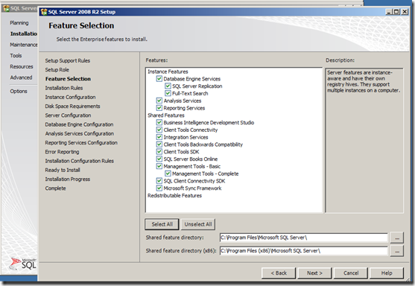Select Analysis Services Configuration step
This screenshot has height=286, width=415.
(x=80, y=133)
